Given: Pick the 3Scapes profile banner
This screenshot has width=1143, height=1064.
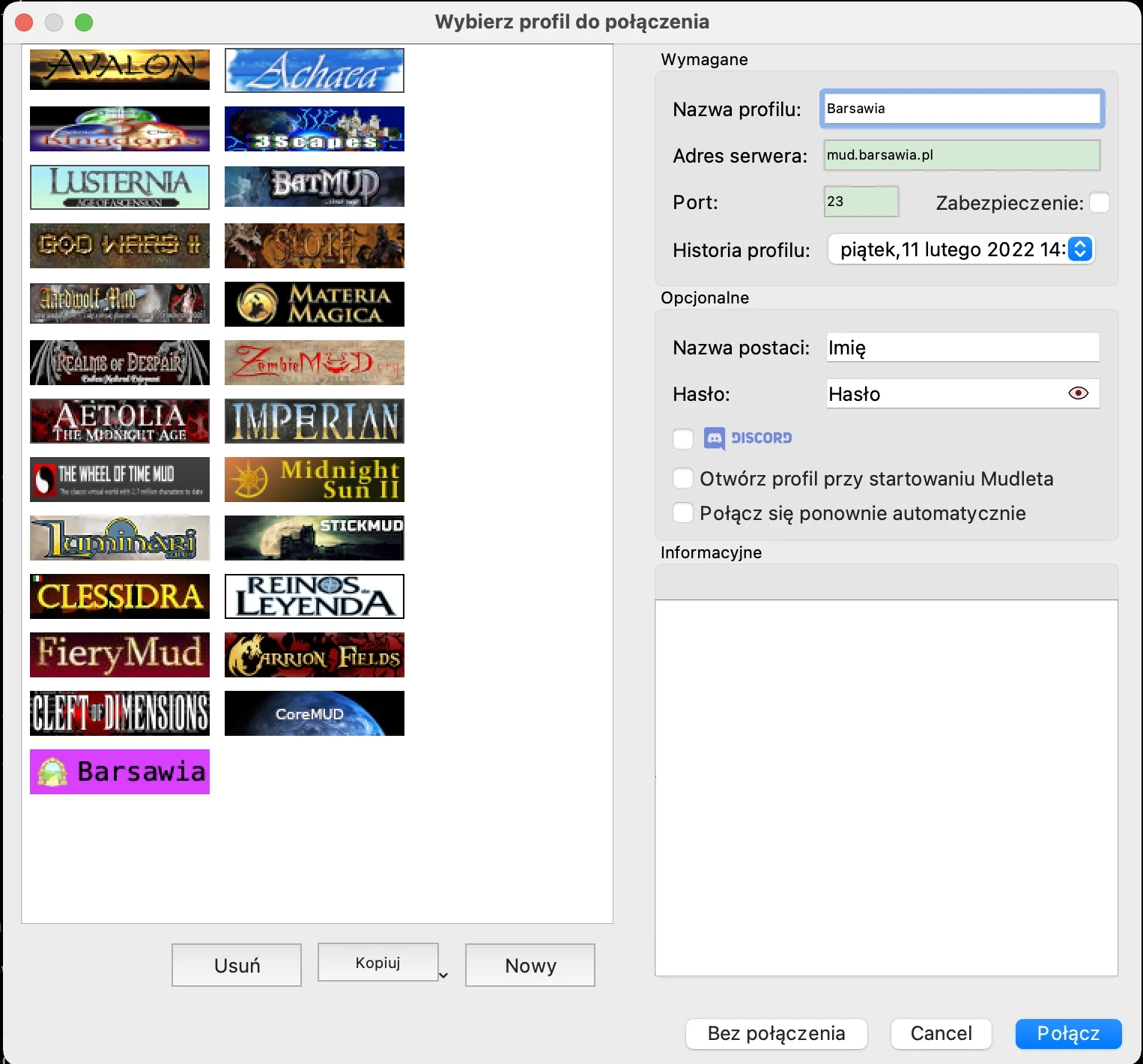Looking at the screenshot, I should [315, 128].
